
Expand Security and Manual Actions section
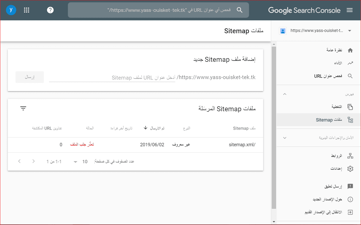285,138
